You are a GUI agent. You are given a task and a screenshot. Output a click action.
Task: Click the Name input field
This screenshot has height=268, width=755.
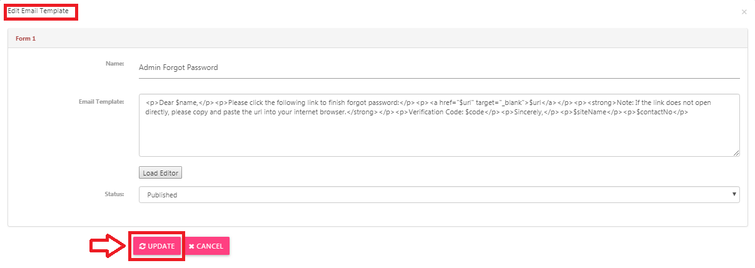(x=439, y=67)
